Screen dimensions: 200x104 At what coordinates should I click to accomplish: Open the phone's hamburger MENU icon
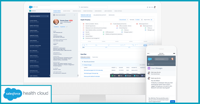149,64
